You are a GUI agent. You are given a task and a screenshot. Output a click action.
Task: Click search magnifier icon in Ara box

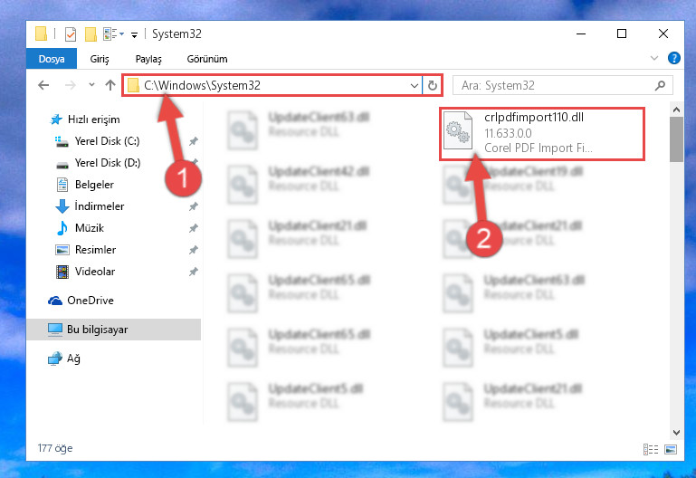point(660,85)
